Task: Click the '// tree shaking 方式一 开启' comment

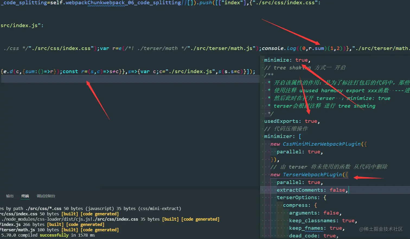Action: (305, 67)
